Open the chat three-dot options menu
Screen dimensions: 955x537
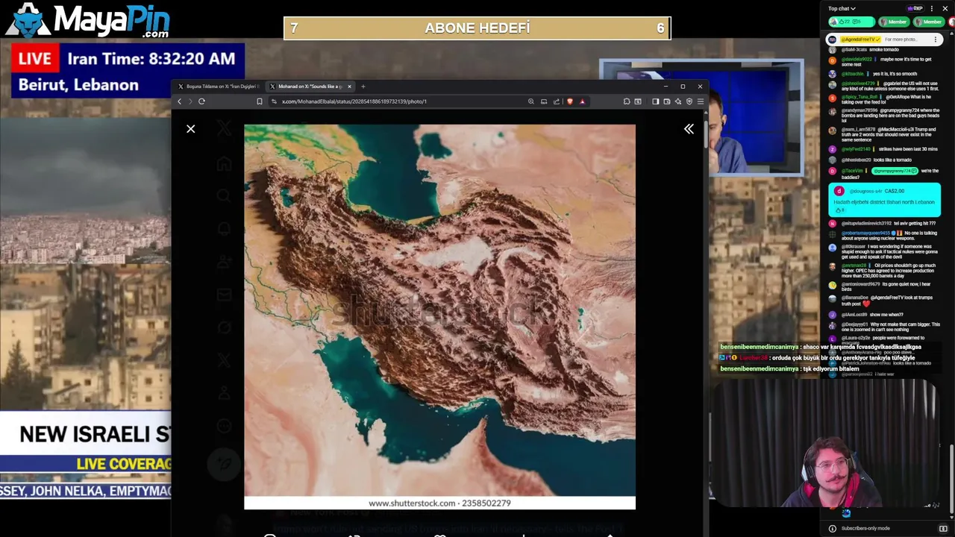tap(932, 8)
